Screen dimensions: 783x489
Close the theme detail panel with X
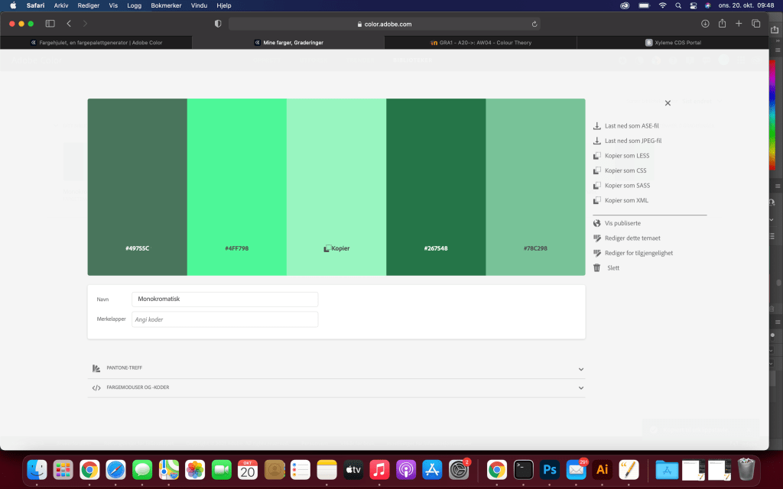click(x=668, y=103)
